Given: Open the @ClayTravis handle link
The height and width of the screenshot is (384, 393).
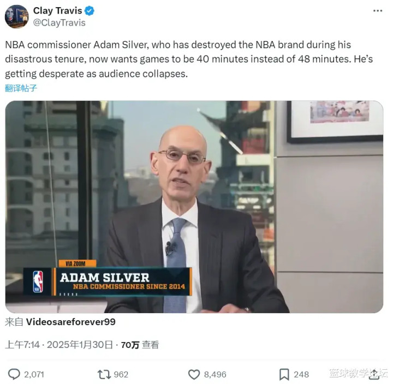Looking at the screenshot, I should tap(59, 23).
